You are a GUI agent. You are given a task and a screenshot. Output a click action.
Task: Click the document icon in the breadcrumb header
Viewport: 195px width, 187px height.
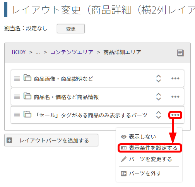(x=180, y=53)
